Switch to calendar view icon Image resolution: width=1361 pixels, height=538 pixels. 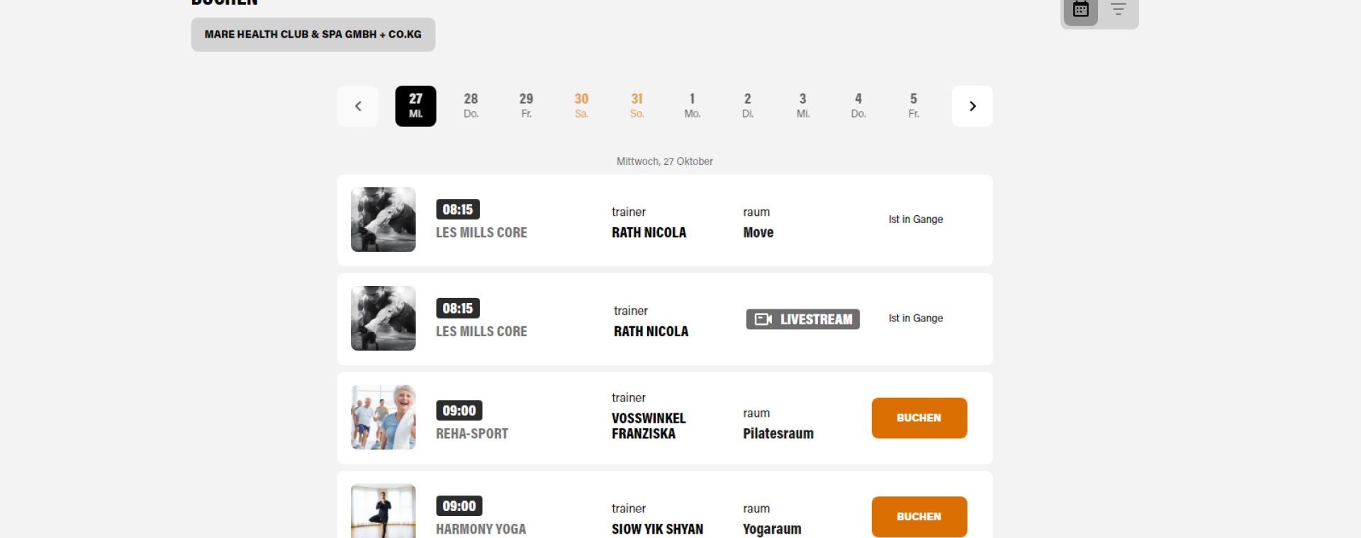click(1080, 10)
